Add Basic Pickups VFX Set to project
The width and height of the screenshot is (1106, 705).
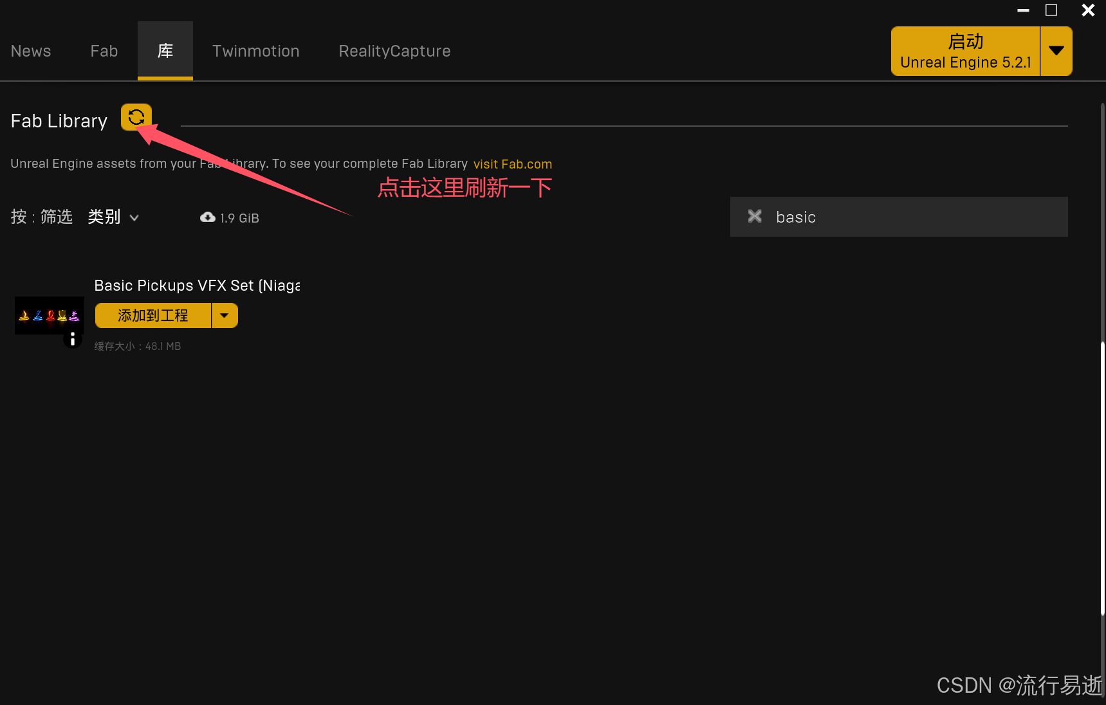[x=153, y=315]
